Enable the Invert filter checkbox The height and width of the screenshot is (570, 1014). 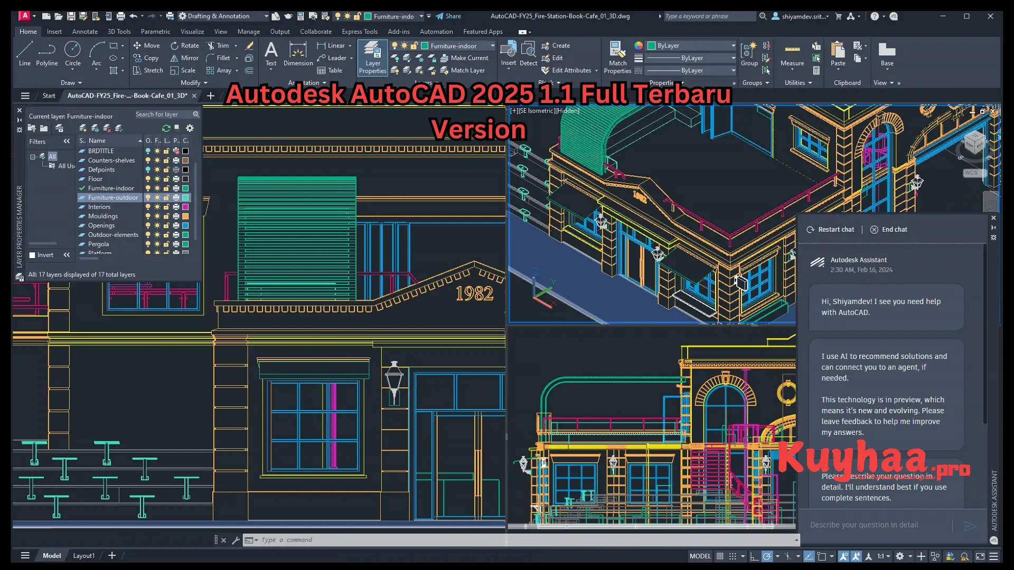click(x=33, y=255)
